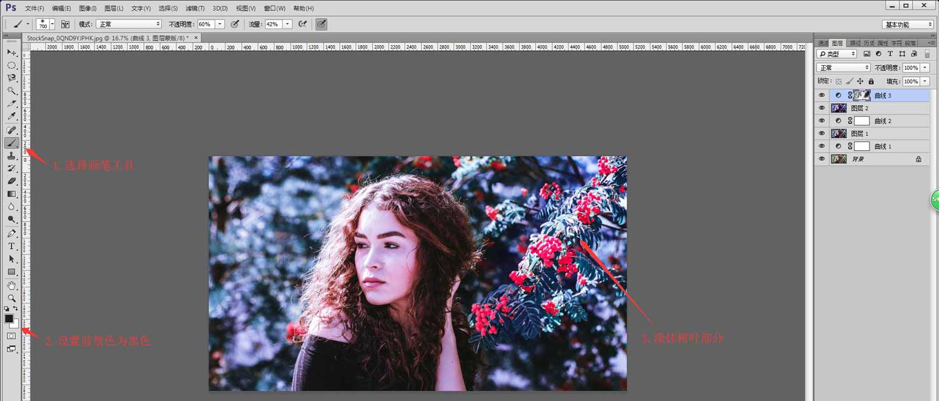The height and width of the screenshot is (401, 939).
Task: Select the Pen tool
Action: pos(11,233)
